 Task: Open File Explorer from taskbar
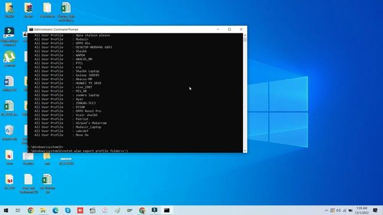pyautogui.click(x=43, y=210)
